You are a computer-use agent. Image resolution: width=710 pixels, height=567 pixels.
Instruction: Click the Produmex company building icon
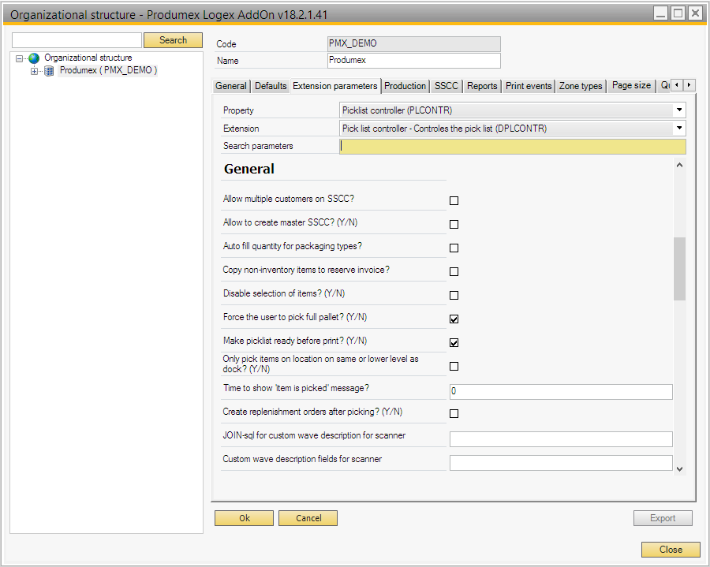pyautogui.click(x=49, y=70)
